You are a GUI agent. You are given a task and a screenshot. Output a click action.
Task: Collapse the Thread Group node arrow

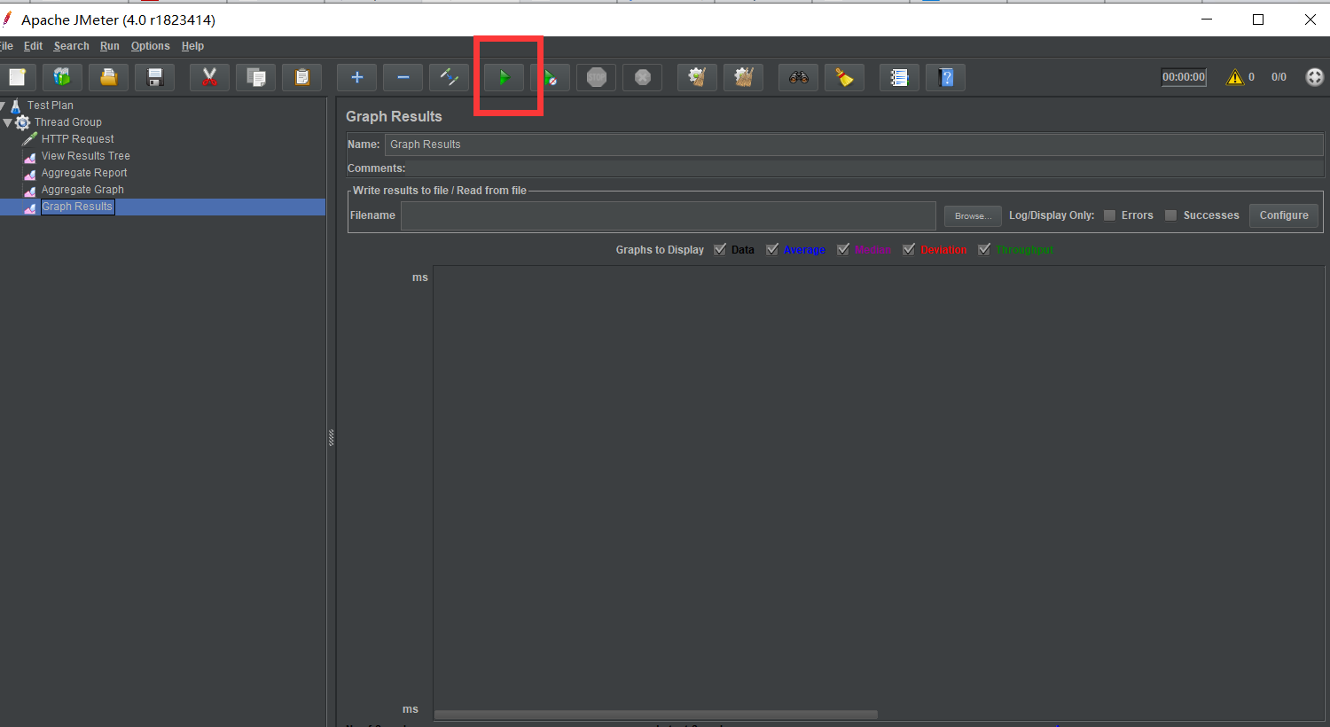(x=7, y=122)
